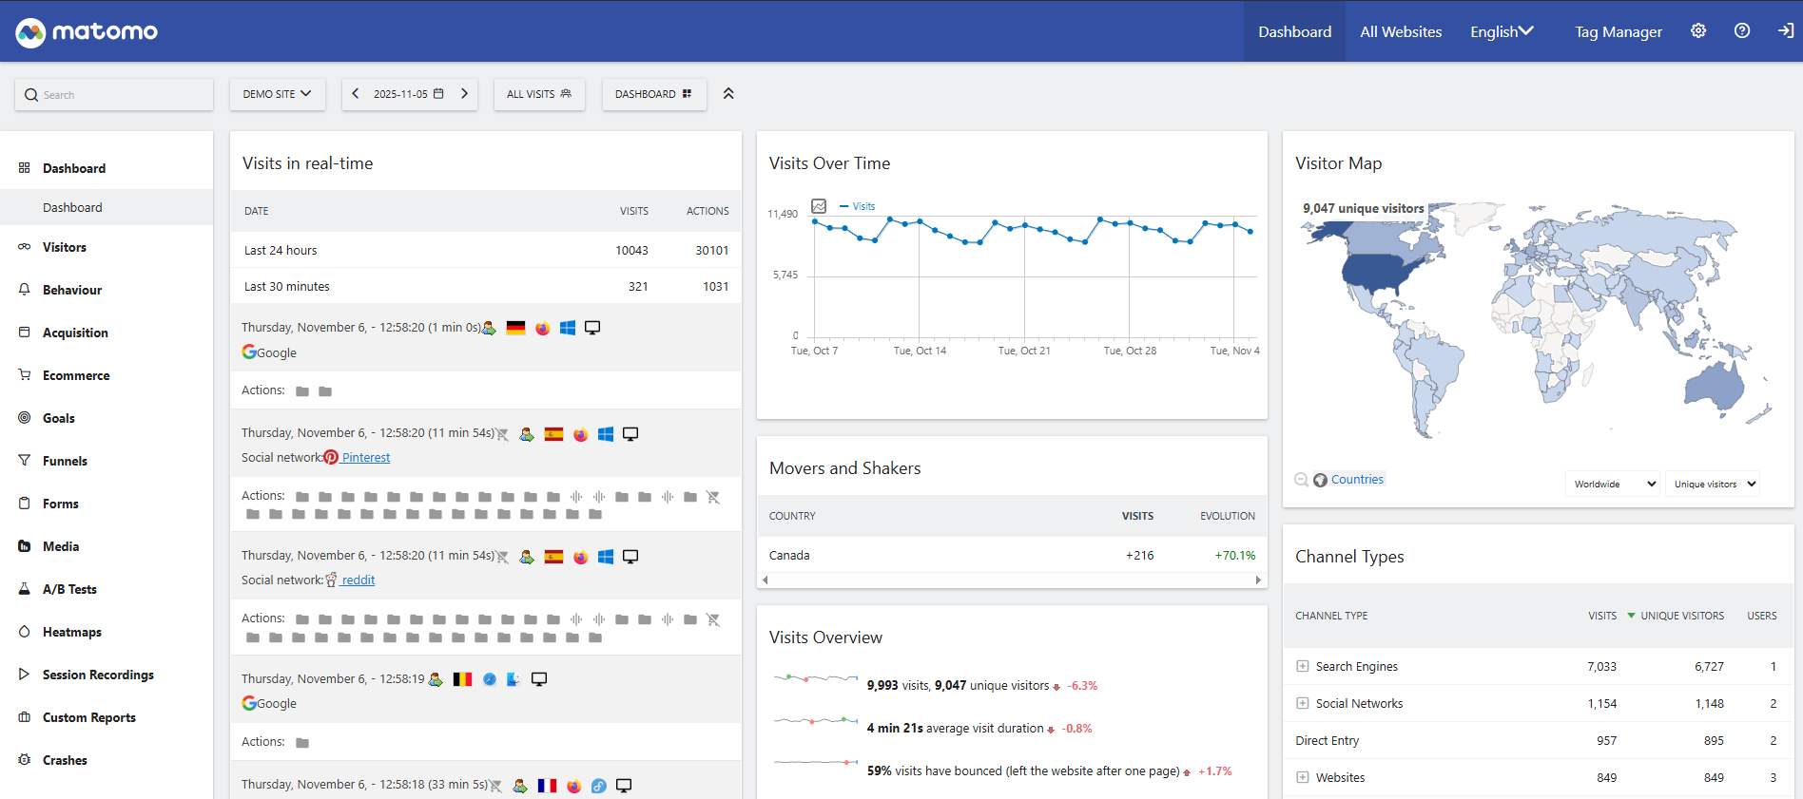Zoom out on the visitor map
Screen dimensions: 1803x799
click(x=1301, y=480)
